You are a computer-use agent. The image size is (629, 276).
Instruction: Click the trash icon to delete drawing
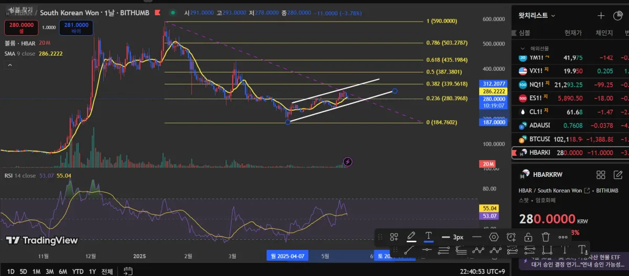click(x=546, y=237)
